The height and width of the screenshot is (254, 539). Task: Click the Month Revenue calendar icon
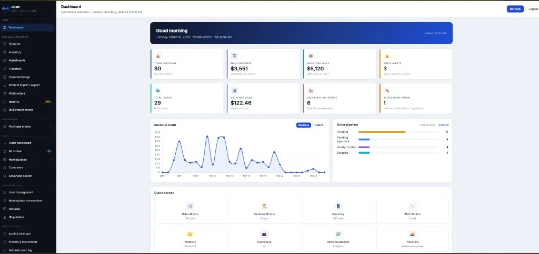pyautogui.click(x=234, y=56)
